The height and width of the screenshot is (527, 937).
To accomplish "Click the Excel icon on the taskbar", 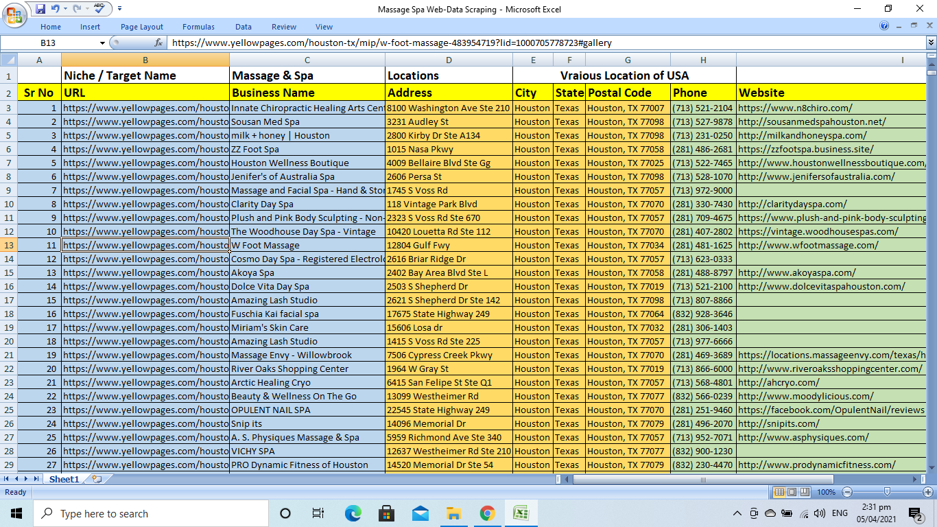I will tap(521, 513).
